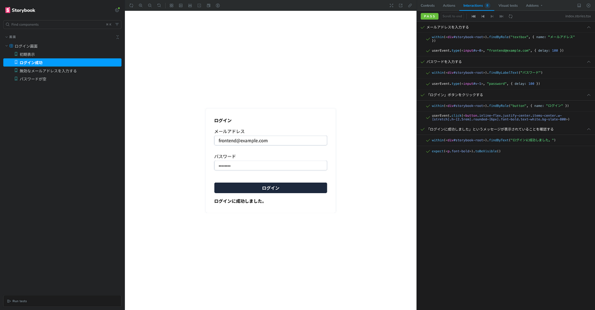
Task: Click the Find components search field
Action: [x=57, y=24]
